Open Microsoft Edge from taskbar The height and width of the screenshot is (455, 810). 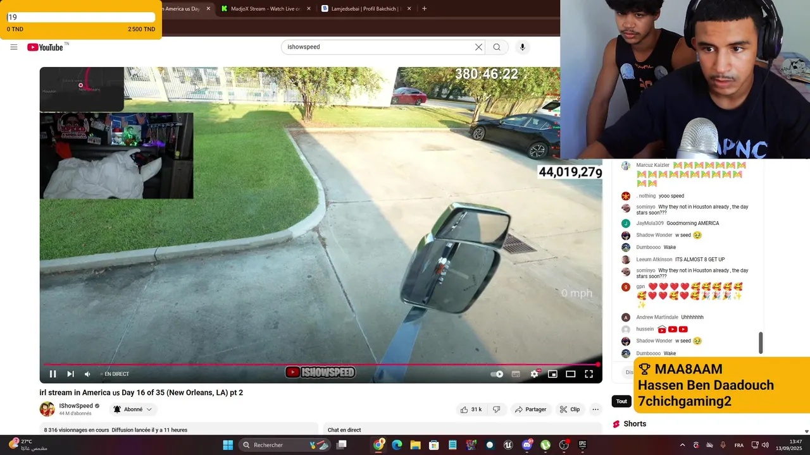tap(397, 445)
